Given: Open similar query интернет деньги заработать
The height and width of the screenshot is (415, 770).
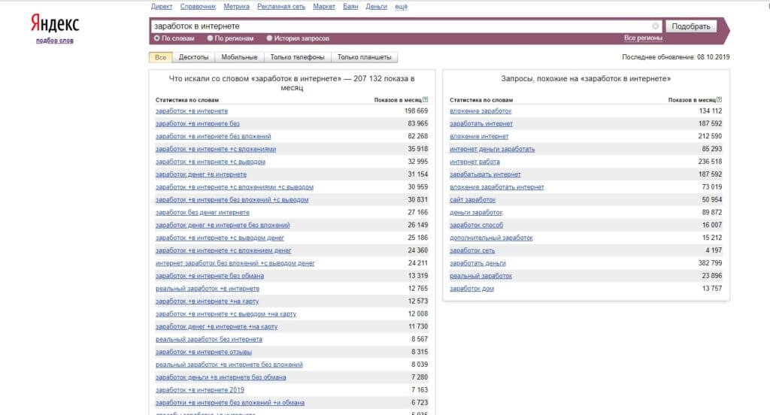Looking at the screenshot, I should click(492, 150).
